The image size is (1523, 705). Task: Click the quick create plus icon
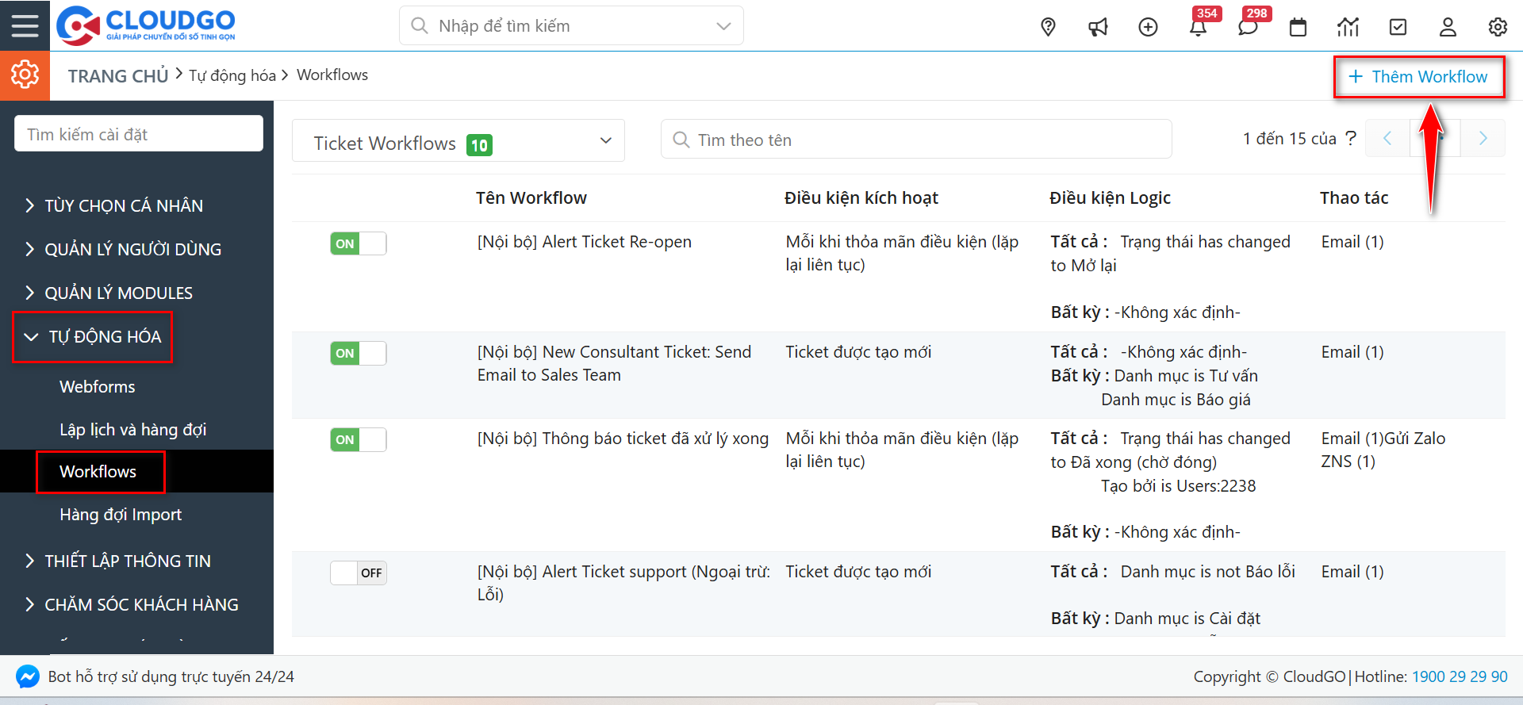click(x=1148, y=27)
